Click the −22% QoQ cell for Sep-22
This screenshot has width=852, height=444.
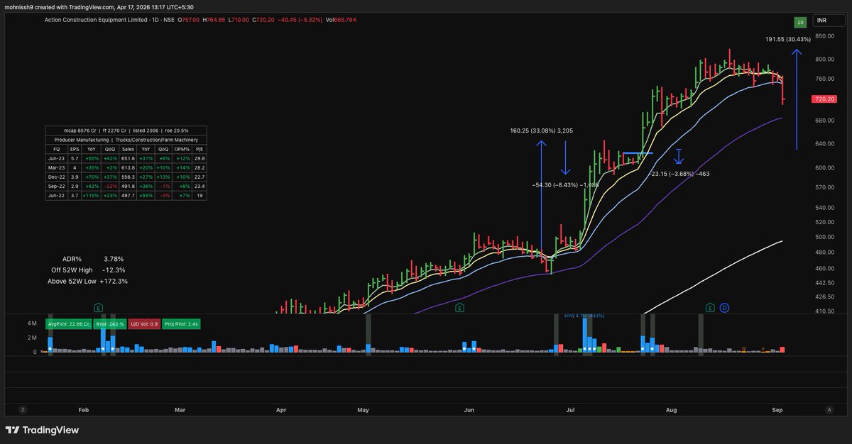110,187
